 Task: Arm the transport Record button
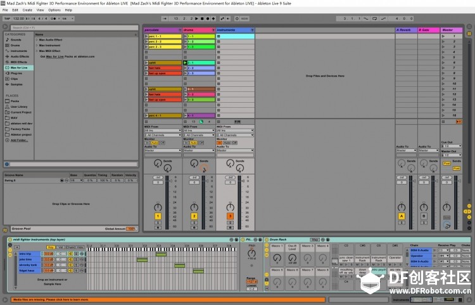coord(208,18)
